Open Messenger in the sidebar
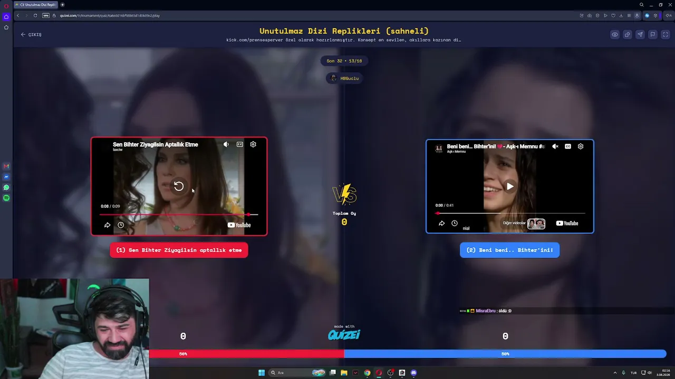Image resolution: width=675 pixels, height=379 pixels. click(x=6, y=177)
